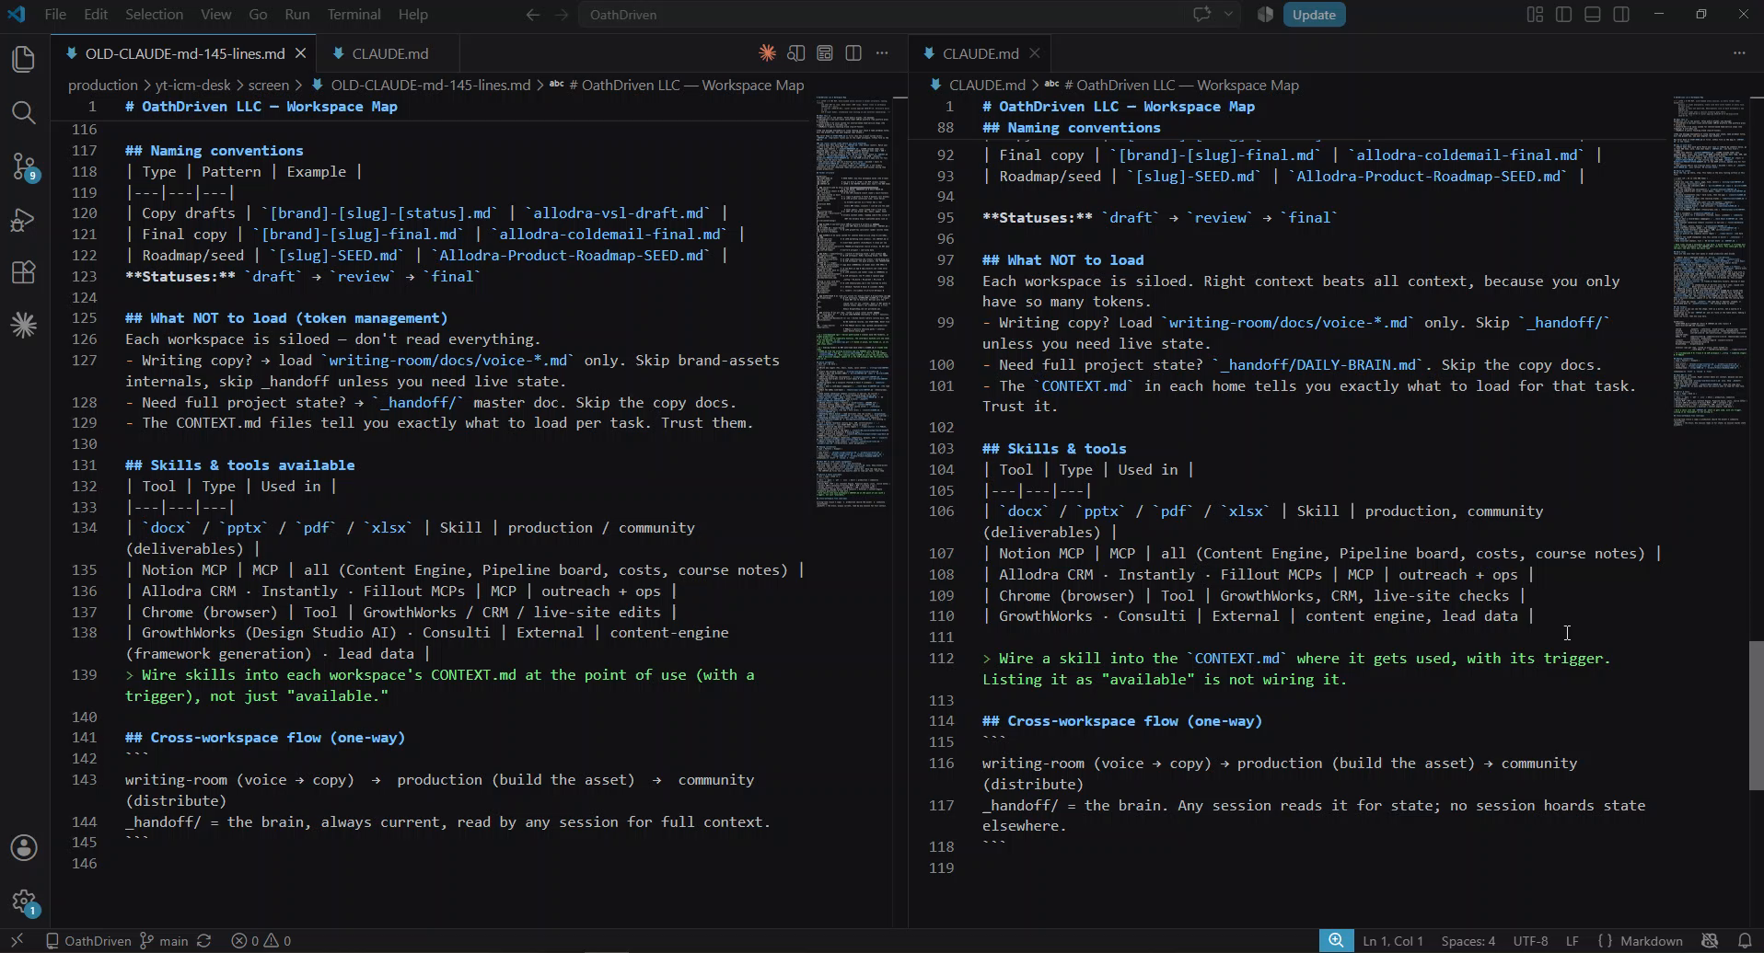Go forward using navigation arrow

pos(562,15)
